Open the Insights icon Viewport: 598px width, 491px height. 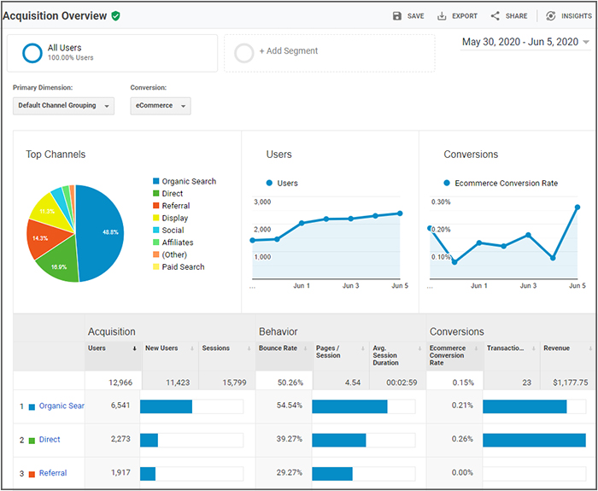click(x=551, y=16)
